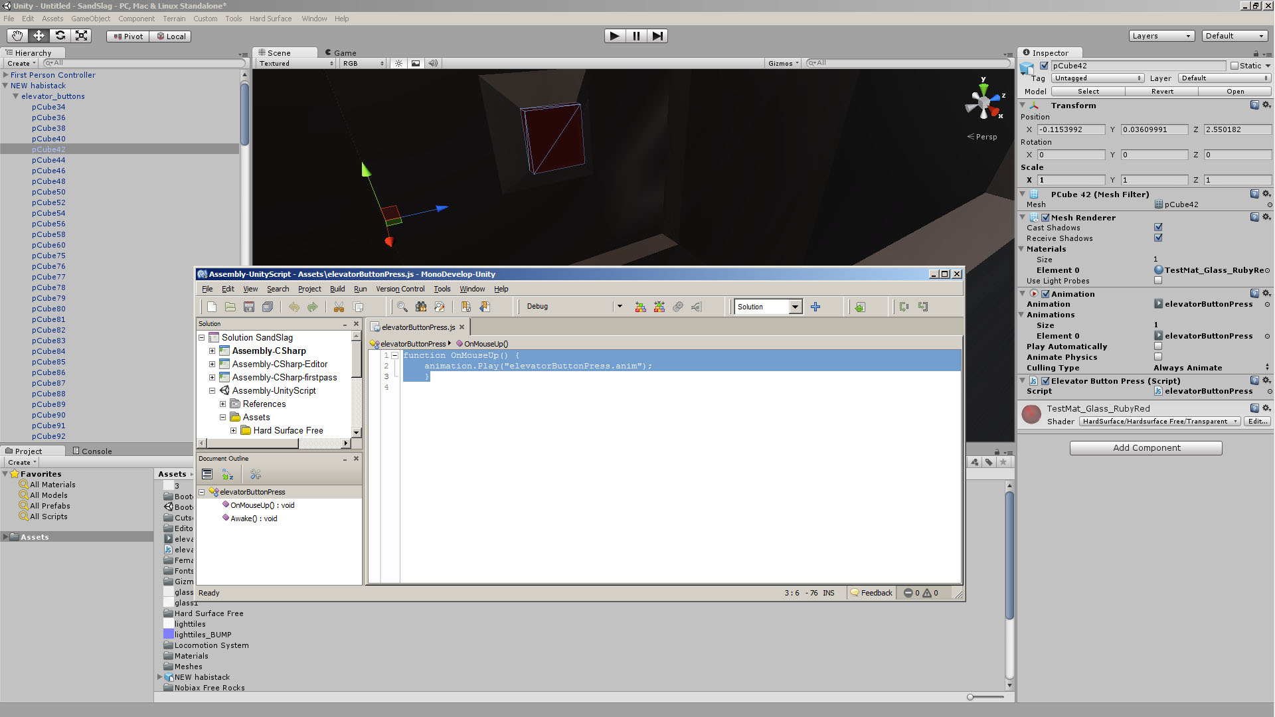Toggle scene lighting in the Scene view

pos(398,62)
